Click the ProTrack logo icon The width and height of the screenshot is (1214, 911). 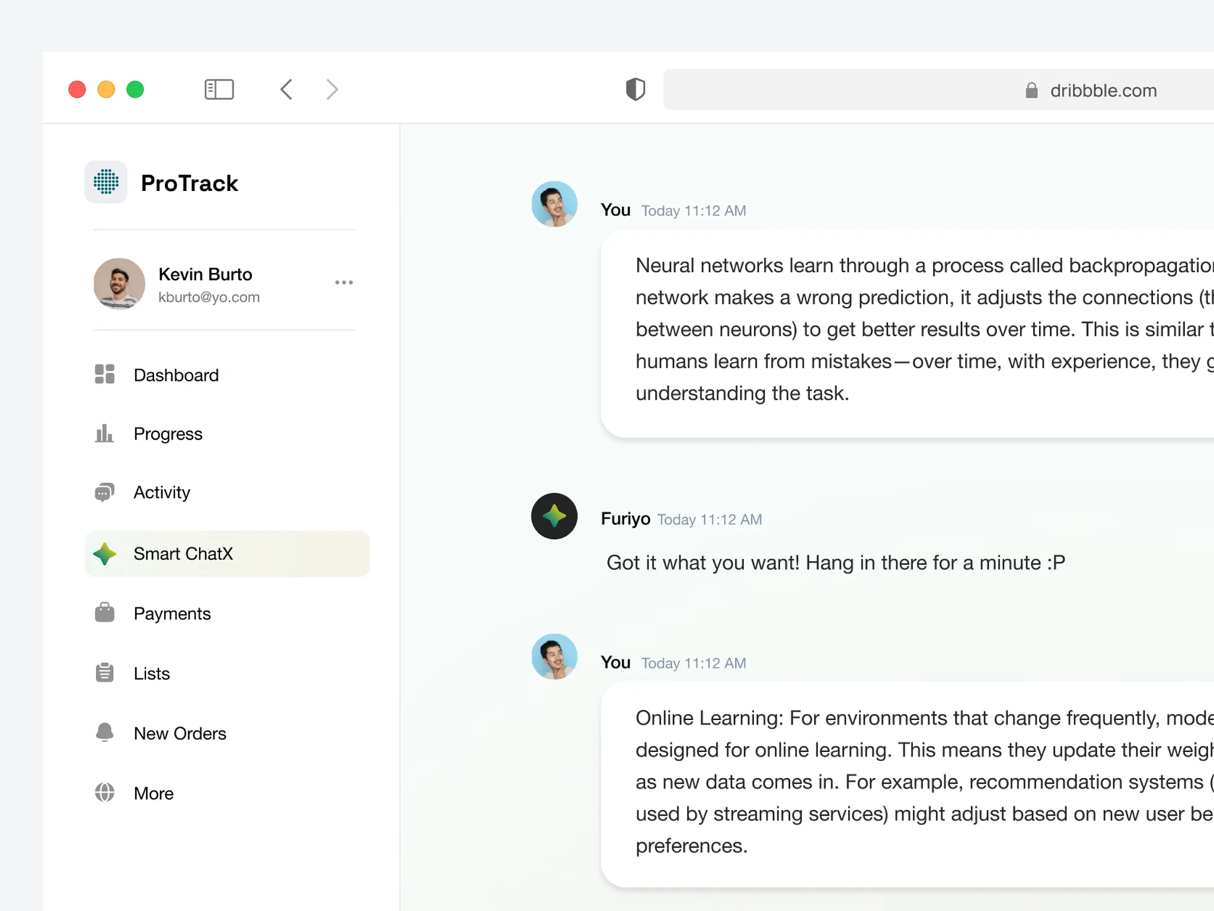(106, 182)
